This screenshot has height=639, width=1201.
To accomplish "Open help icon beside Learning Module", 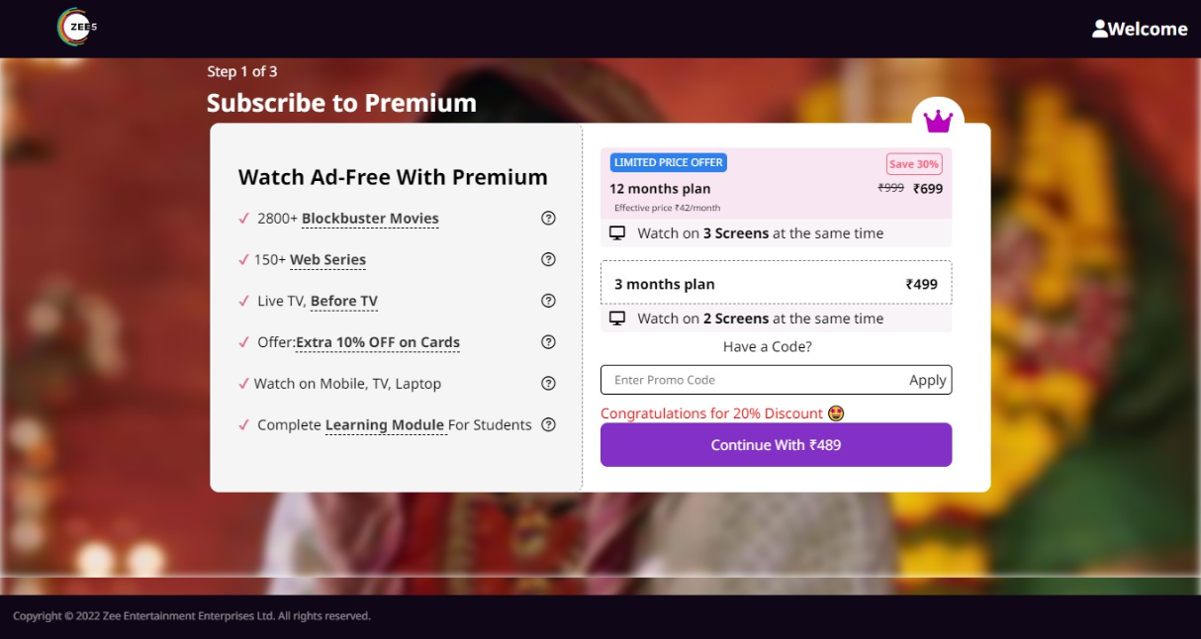I will click(x=548, y=424).
